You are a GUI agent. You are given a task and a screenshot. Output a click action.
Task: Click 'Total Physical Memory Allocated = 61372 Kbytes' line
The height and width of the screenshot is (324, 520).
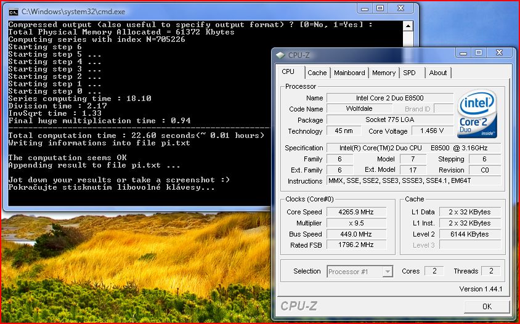(121, 32)
